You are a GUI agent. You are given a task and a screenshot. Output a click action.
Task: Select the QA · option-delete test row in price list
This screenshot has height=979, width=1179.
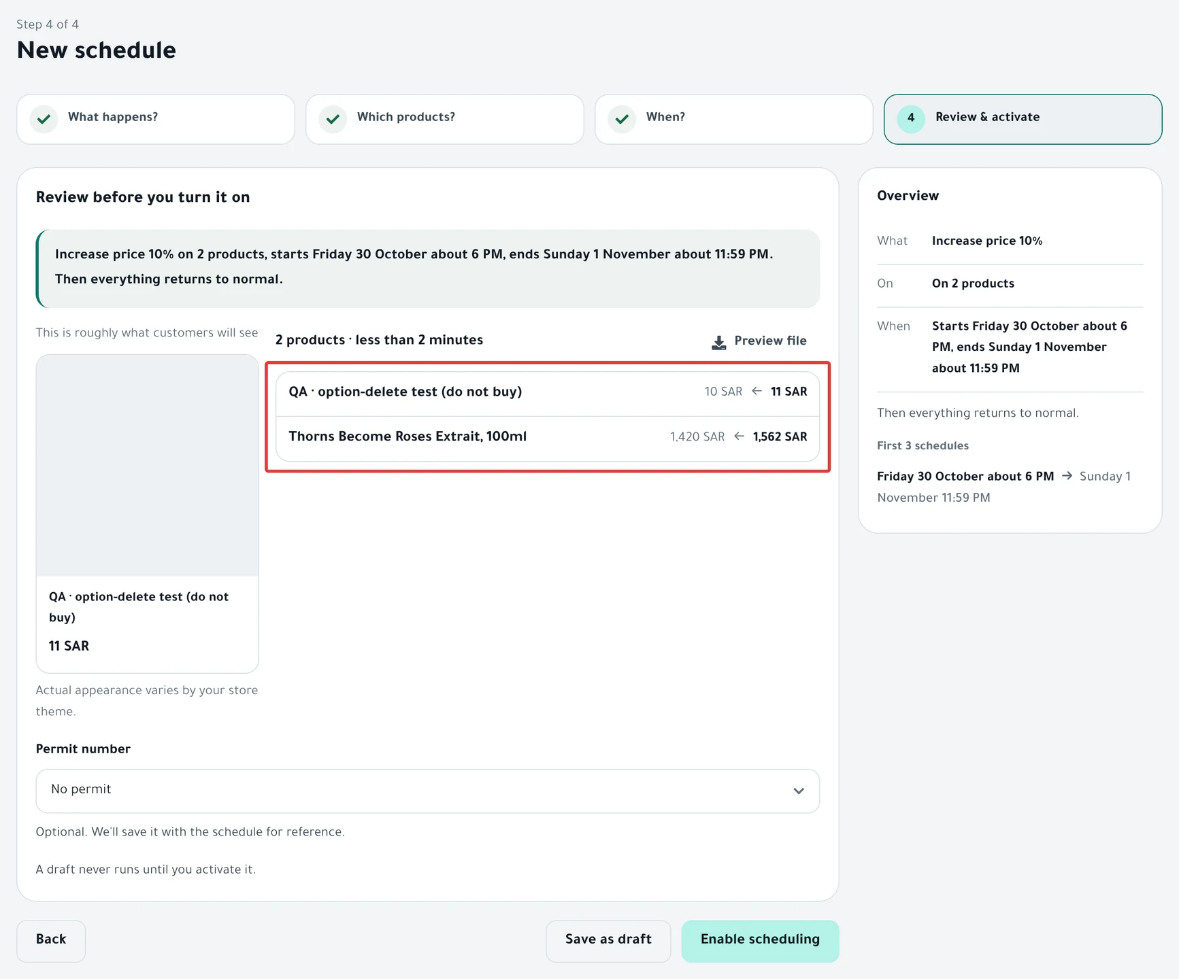(548, 394)
